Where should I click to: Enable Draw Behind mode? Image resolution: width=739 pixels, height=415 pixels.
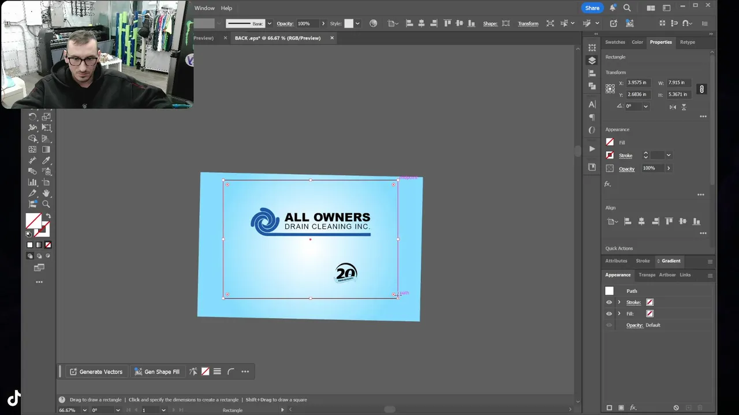[39, 256]
